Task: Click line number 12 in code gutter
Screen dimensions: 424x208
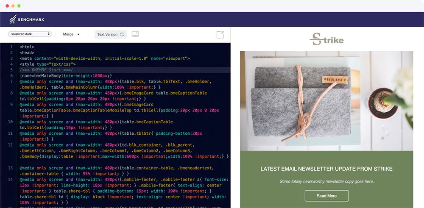Action: 10,145
